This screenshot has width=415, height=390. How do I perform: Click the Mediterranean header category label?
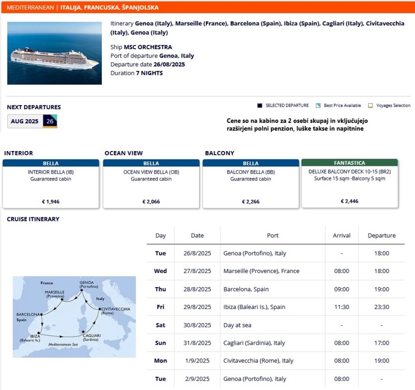click(x=30, y=7)
